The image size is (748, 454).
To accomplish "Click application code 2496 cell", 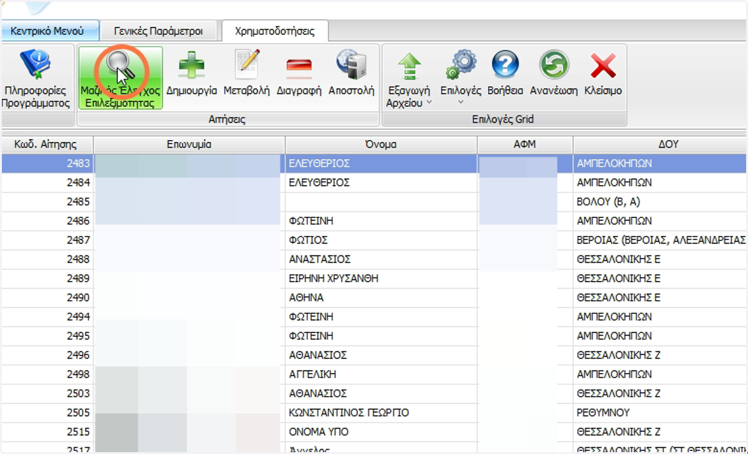I will coord(47,356).
